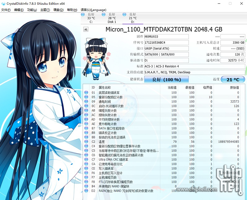Click the power on count value 126 次
The height and width of the screenshot is (200, 247).
pyautogui.click(x=233, y=54)
